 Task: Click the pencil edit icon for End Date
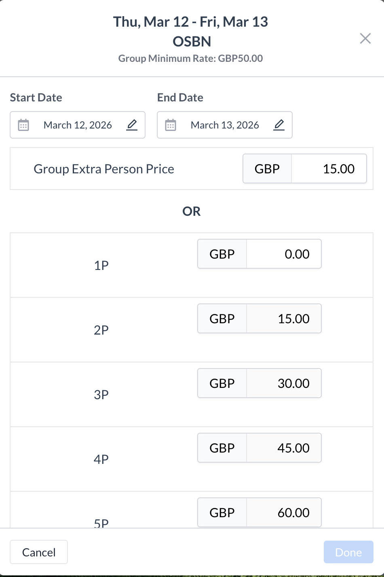point(279,125)
